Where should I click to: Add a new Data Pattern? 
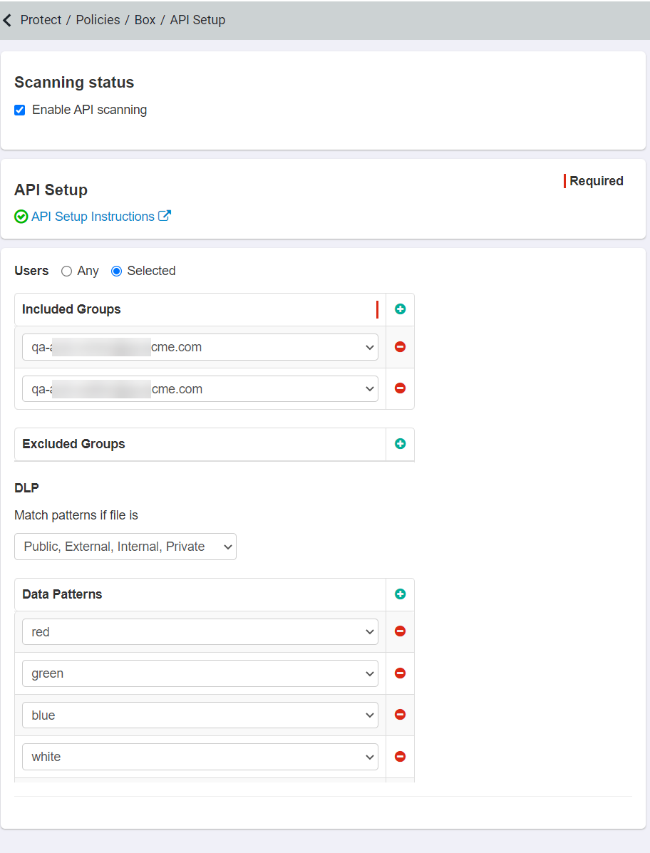pyautogui.click(x=400, y=594)
